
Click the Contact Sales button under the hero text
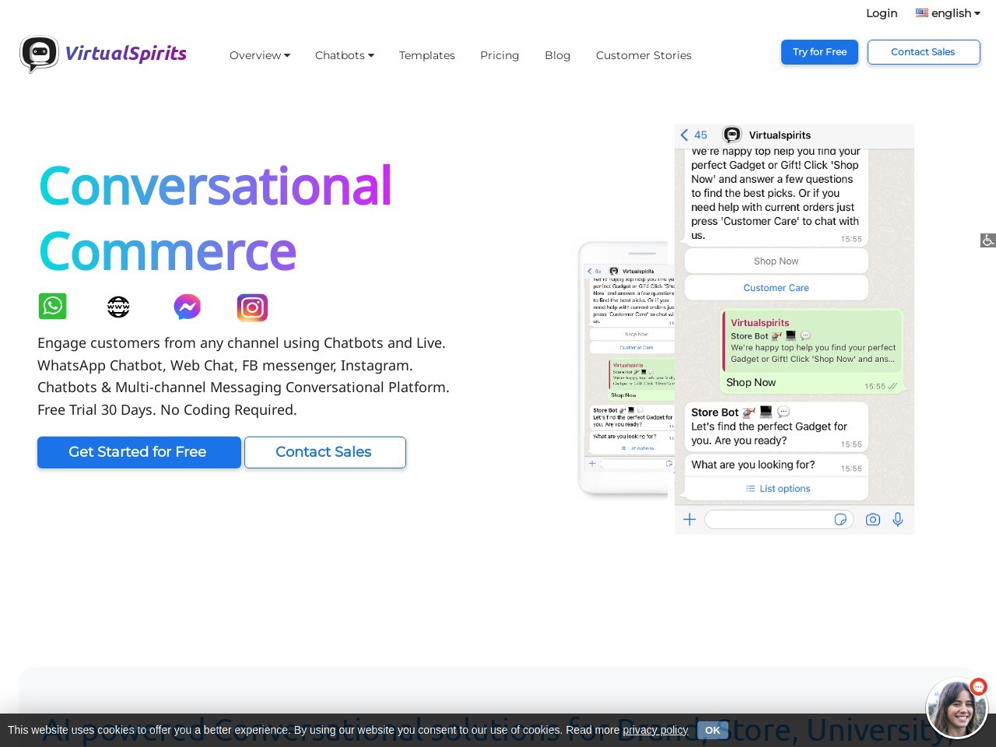[x=325, y=452]
